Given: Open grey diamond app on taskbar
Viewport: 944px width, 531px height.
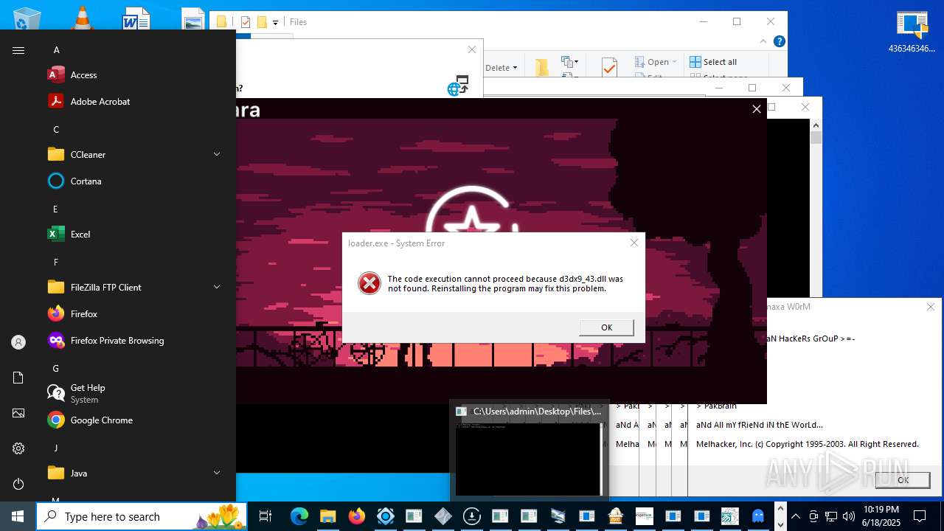Looking at the screenshot, I should (442, 516).
